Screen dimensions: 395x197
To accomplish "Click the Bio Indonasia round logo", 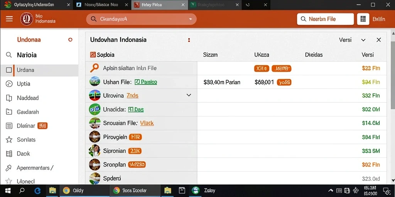I will (x=27, y=19).
